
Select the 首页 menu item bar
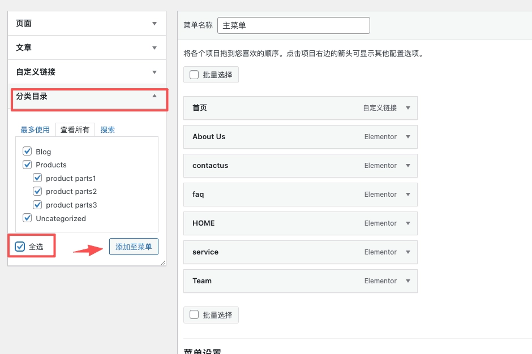click(301, 108)
